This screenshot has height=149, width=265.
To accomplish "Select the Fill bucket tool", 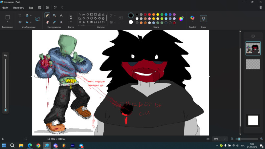I will [x=54, y=15].
